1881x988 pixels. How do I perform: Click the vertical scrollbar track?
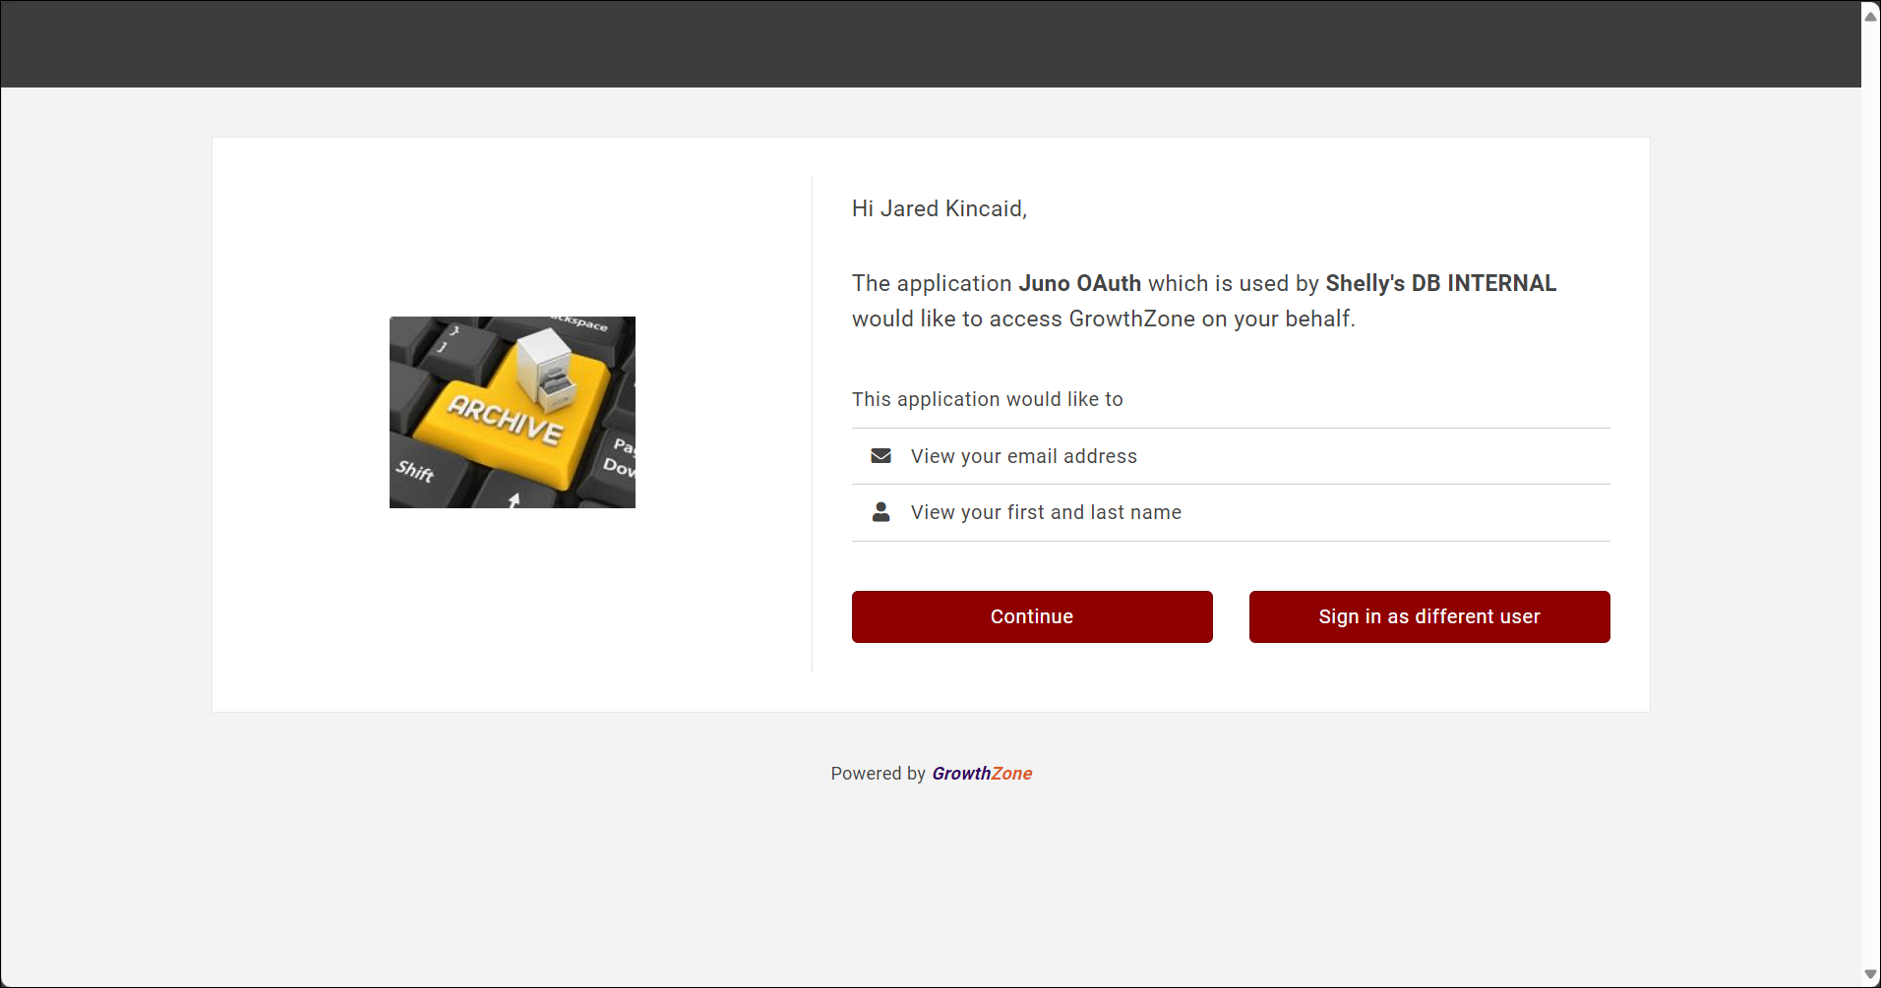1870,492
